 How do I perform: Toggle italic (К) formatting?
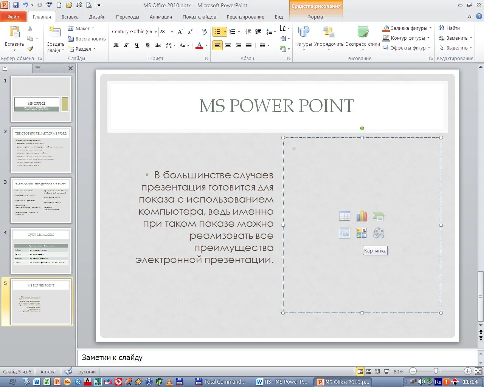pos(126,45)
